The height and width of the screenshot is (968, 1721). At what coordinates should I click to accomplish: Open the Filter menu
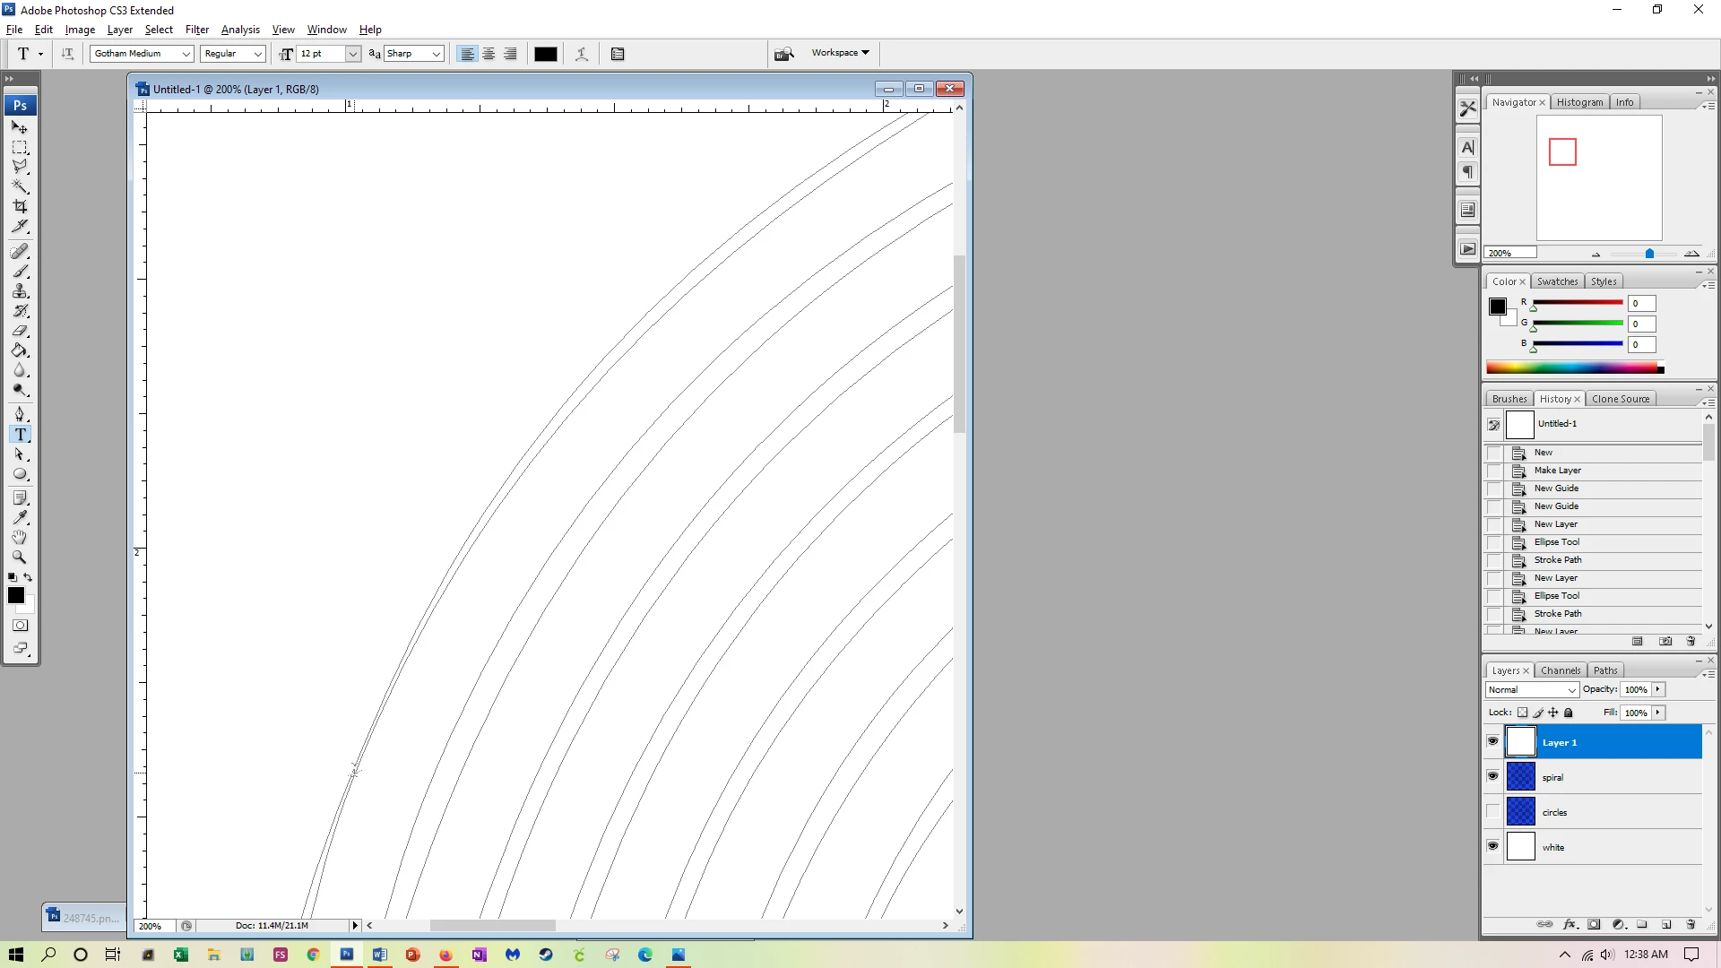[x=196, y=30]
